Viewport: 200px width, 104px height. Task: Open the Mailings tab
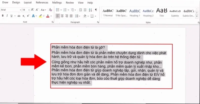[x=57, y=3]
